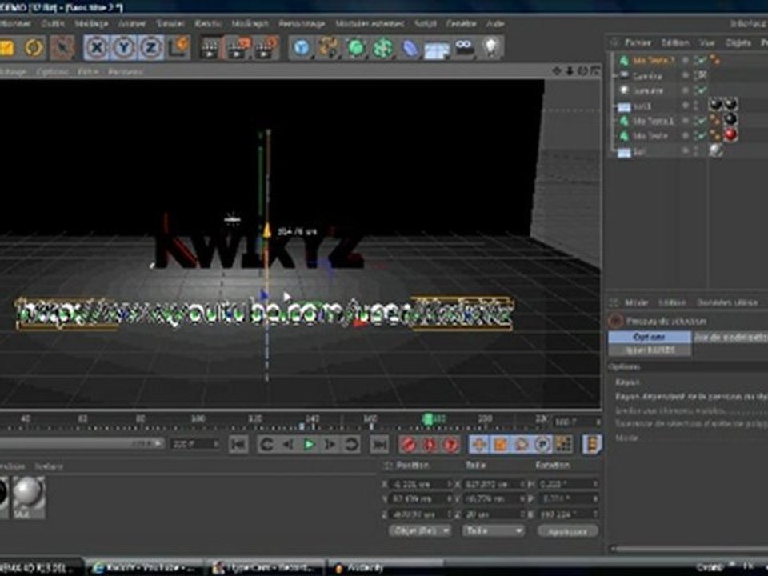Toggle the enable checkmark for MoText.2
The image size is (768, 576).
[x=702, y=60]
